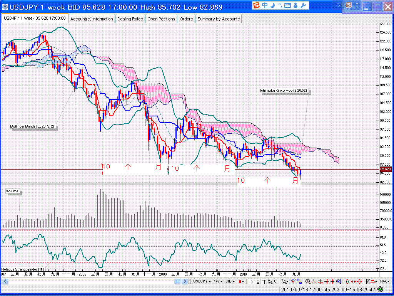Click the green status circle in status bar
The width and height of the screenshot is (394, 296).
tap(381, 289)
